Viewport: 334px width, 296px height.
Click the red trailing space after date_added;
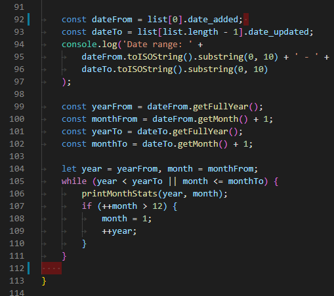(x=246, y=20)
